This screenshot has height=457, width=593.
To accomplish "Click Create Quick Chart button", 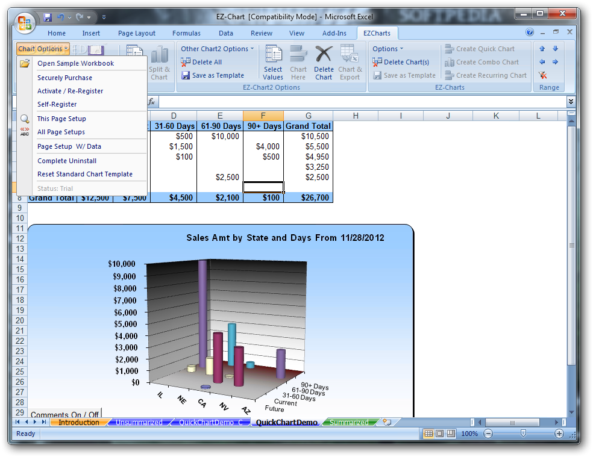I will tap(480, 49).
